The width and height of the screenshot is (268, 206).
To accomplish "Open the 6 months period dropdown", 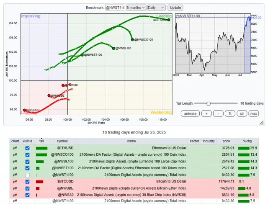I will 136,8.
